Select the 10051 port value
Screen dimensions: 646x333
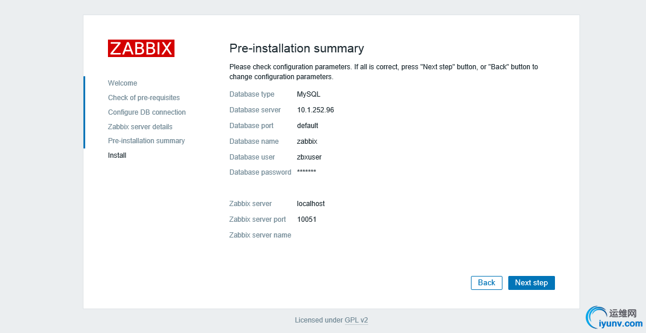[x=306, y=219]
